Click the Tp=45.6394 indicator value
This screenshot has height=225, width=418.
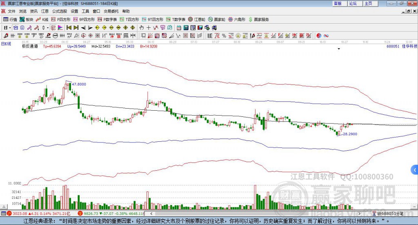coord(52,46)
